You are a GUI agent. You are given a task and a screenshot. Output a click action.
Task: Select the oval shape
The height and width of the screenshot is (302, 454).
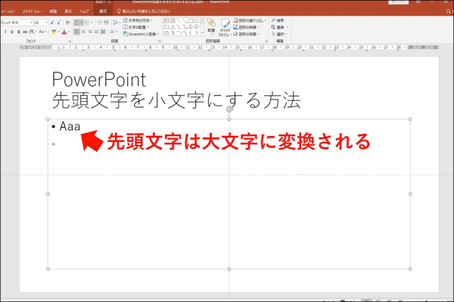point(196,21)
